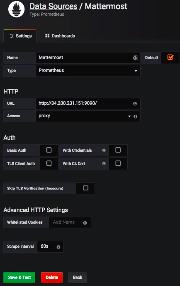
Task: Click the URL input field
Action: pos(88,104)
